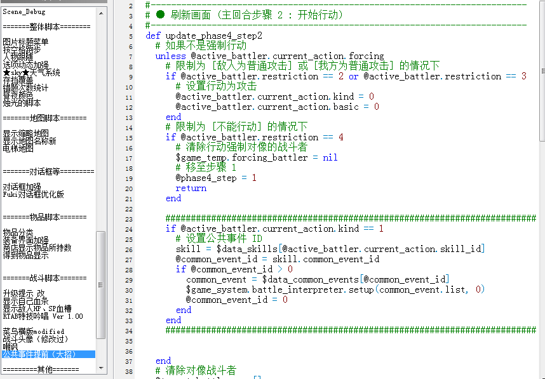Select the 其他 separator entry
Image resolution: width=545 pixels, height=379 pixels.
point(41,369)
